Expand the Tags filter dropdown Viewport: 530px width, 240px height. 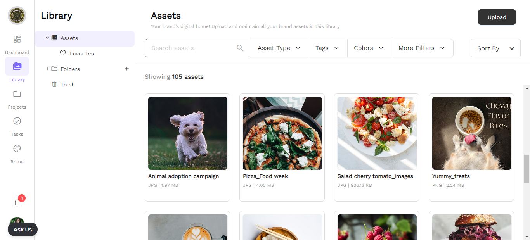coord(327,48)
